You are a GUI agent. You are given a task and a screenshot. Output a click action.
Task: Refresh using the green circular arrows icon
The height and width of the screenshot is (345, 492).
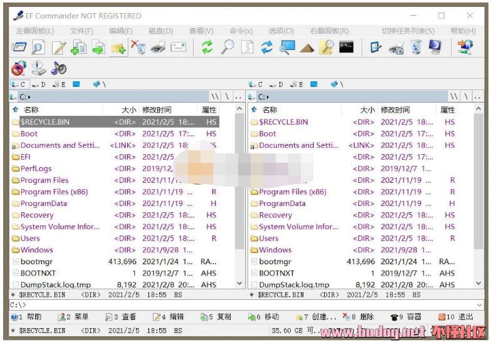click(x=207, y=48)
